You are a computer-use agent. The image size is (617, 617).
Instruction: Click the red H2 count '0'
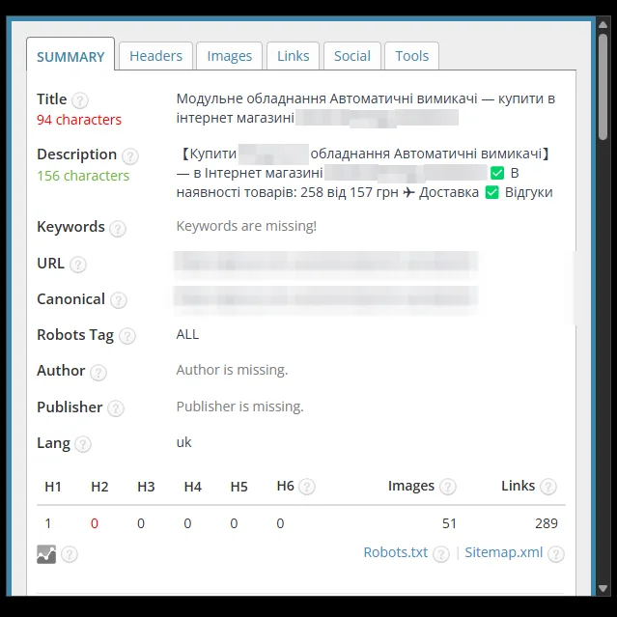pos(95,523)
